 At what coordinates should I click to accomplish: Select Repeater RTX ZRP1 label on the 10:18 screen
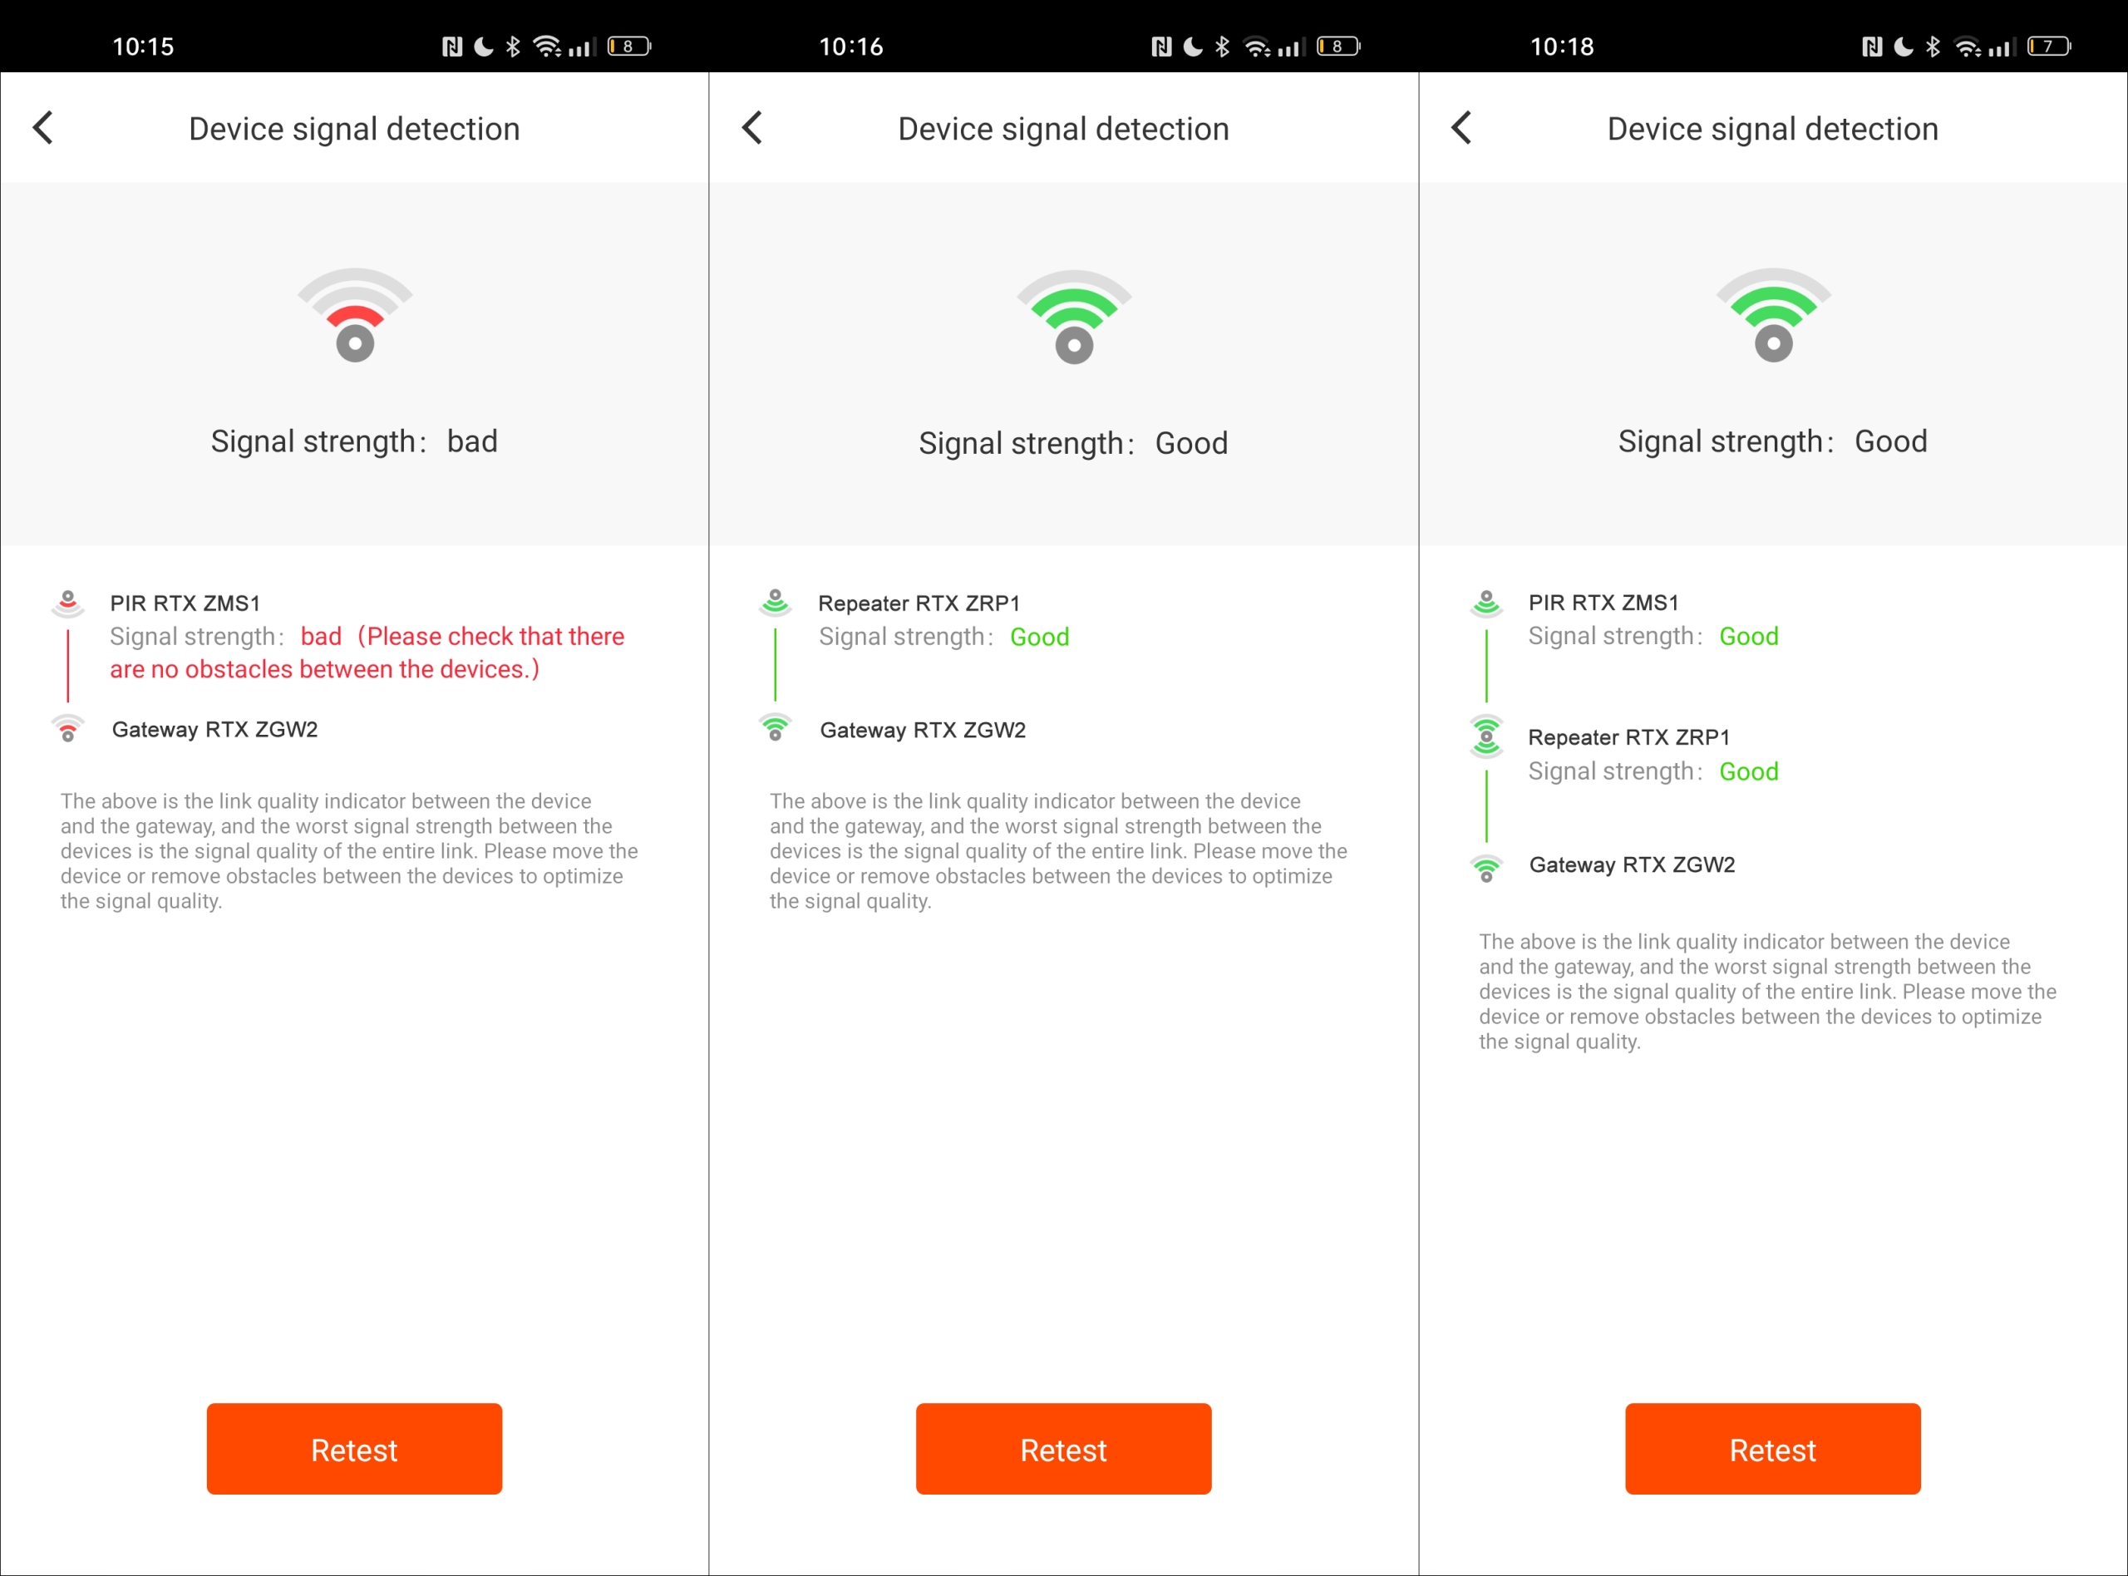tap(1628, 737)
